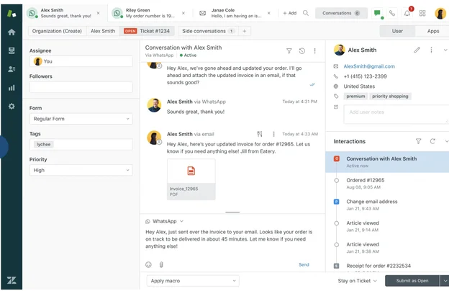Image resolution: width=449 pixels, height=291 pixels.
Task: Add a new side conversation with plus
Action: pyautogui.click(x=245, y=31)
